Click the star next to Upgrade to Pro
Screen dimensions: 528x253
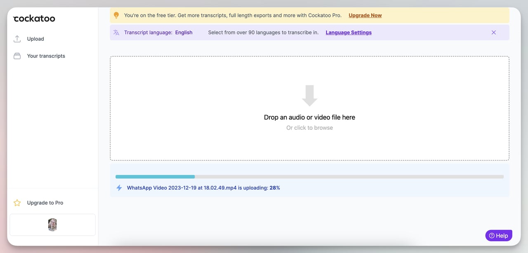click(17, 203)
